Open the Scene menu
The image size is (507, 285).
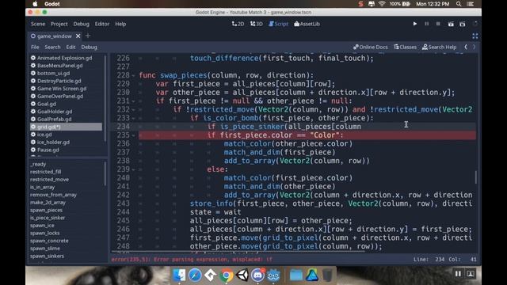[x=38, y=24]
